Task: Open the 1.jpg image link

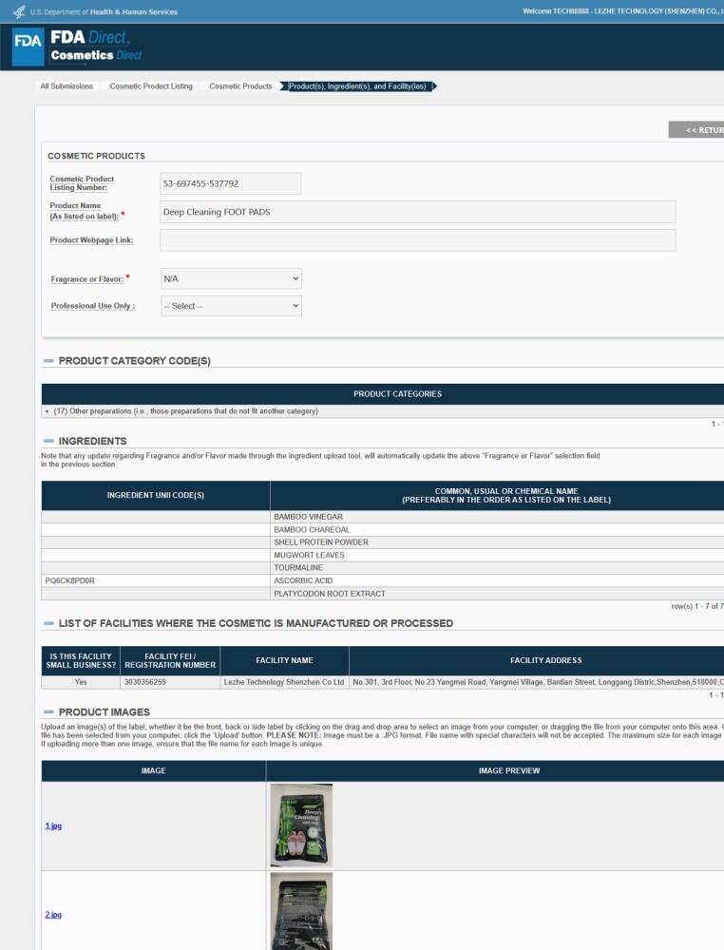Action: click(x=53, y=826)
